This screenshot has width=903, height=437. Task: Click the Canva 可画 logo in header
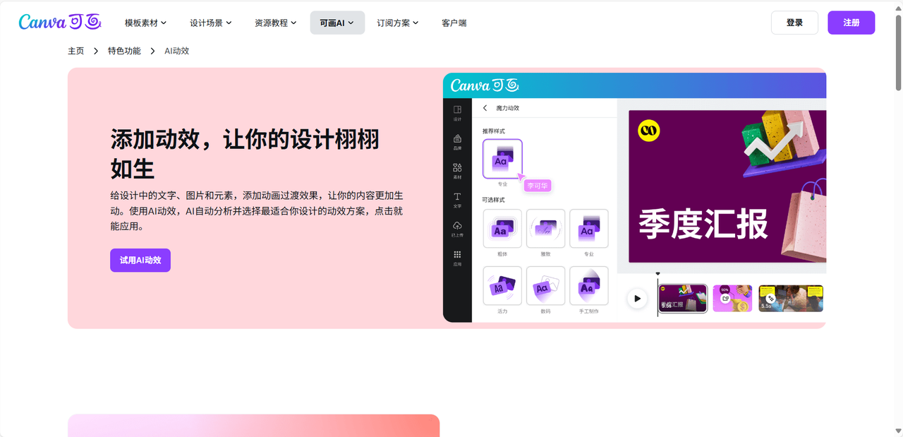point(59,23)
